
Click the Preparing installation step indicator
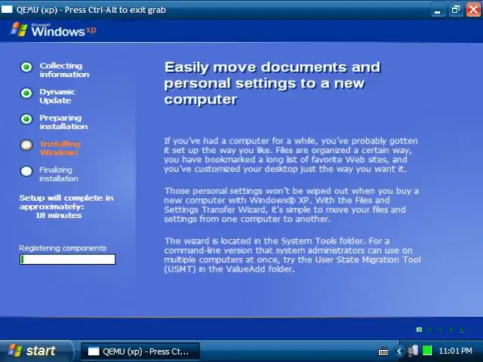point(26,119)
